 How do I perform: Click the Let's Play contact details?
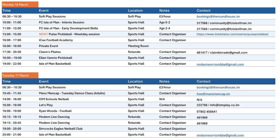click(x=218, y=105)
